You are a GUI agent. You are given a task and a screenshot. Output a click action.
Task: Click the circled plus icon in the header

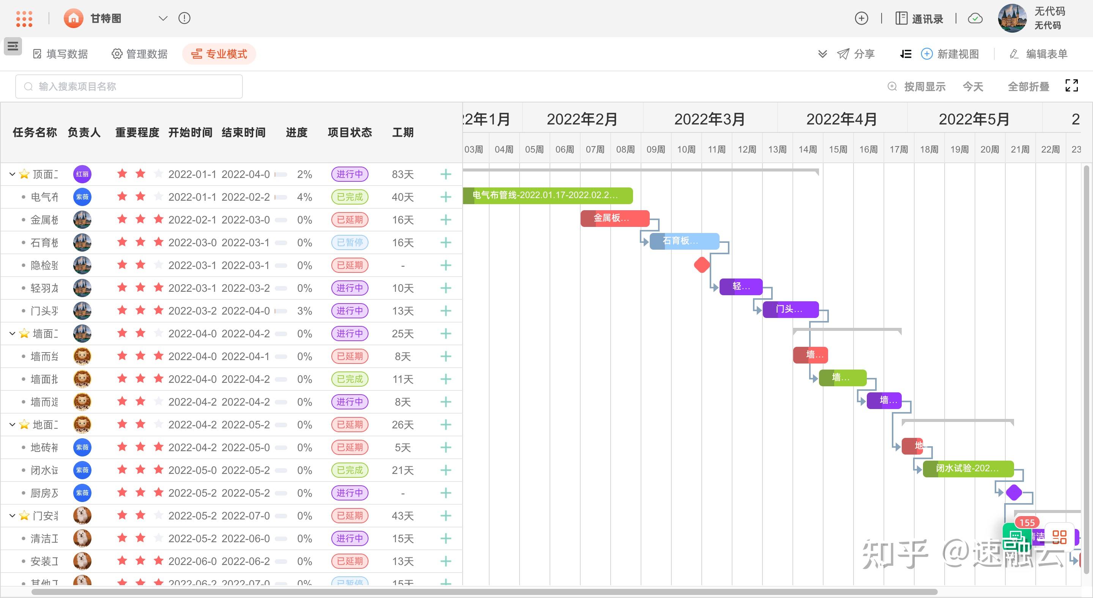point(861,18)
